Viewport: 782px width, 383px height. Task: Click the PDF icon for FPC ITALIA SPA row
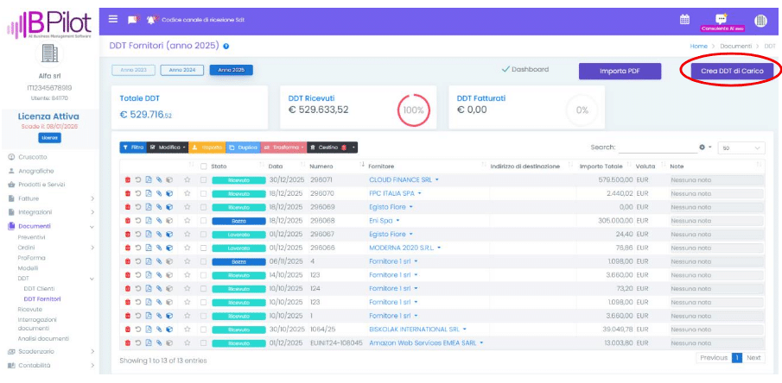(148, 194)
